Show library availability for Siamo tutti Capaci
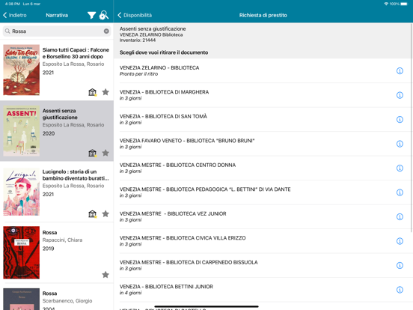 pyautogui.click(x=92, y=92)
